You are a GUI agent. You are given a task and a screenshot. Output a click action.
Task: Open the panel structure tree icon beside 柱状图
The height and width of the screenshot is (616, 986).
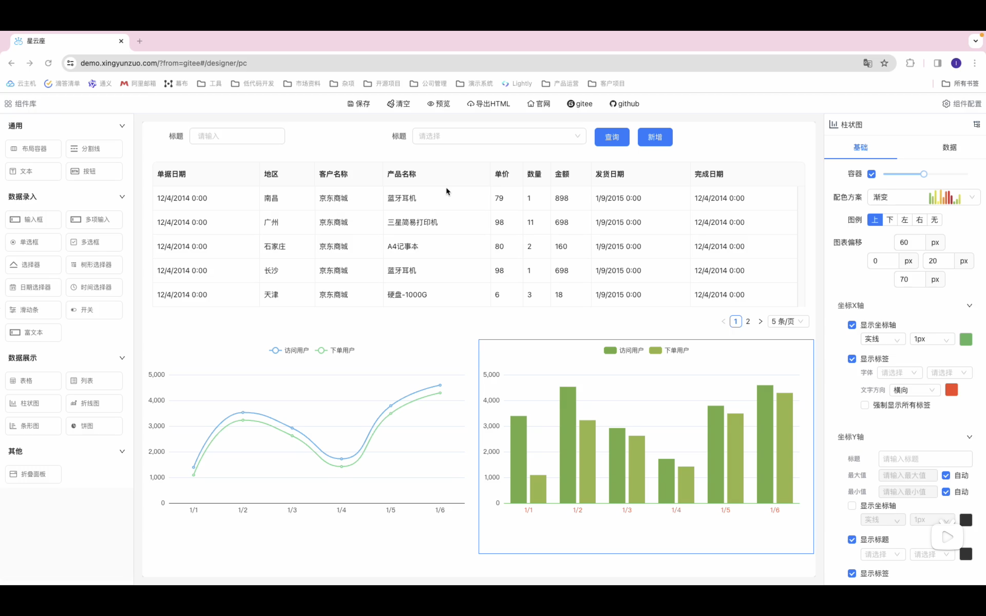pos(977,124)
